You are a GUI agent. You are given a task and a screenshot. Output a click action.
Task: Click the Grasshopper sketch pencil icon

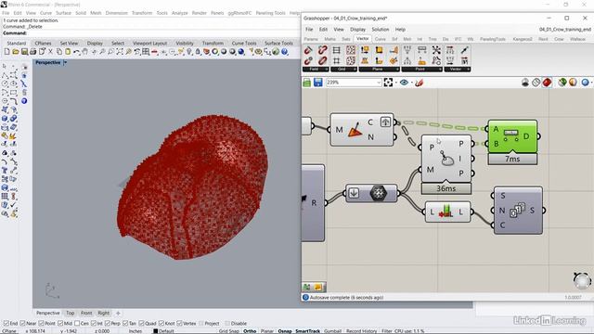pyautogui.click(x=419, y=83)
